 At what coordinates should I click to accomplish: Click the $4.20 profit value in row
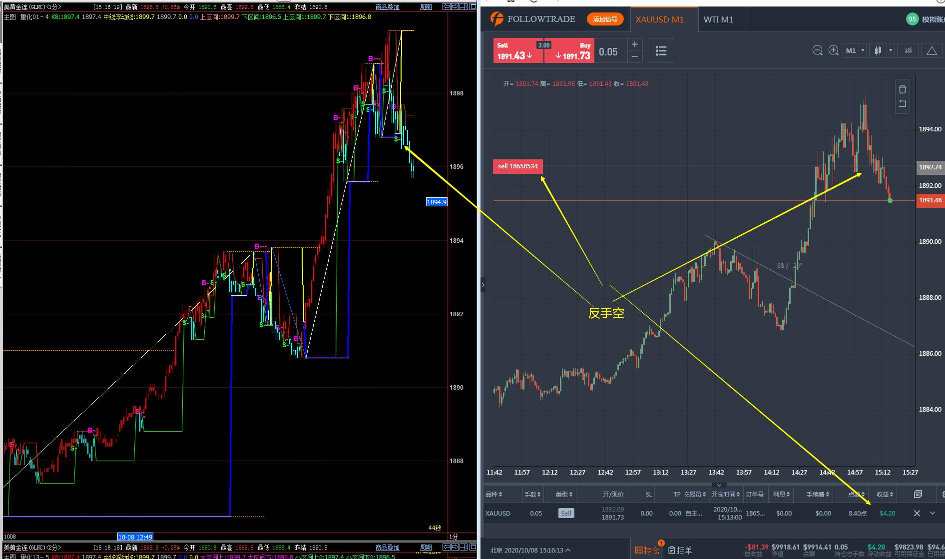[x=887, y=513]
